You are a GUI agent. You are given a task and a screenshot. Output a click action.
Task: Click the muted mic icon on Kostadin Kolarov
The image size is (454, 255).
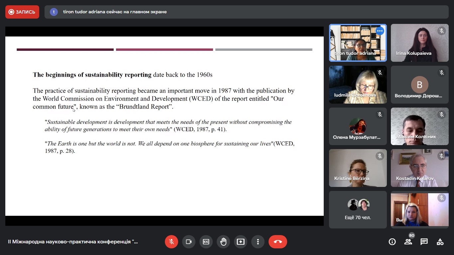pyautogui.click(x=441, y=156)
